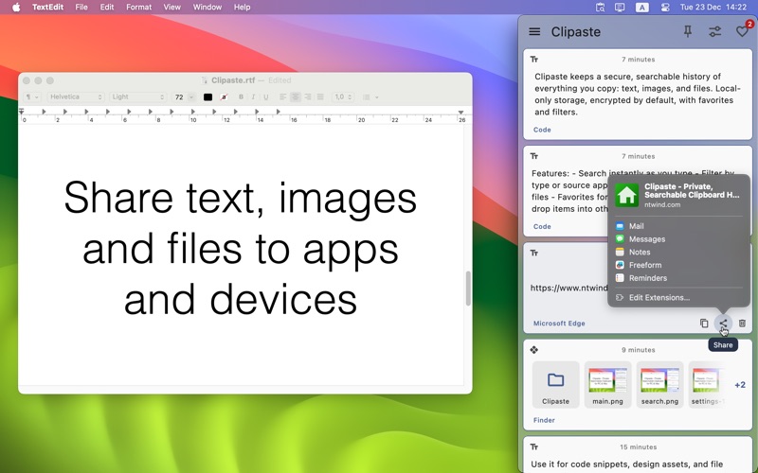Screen dimensions: 758x473
Task: Click the green house icon in share preview
Action: pyautogui.click(x=626, y=196)
